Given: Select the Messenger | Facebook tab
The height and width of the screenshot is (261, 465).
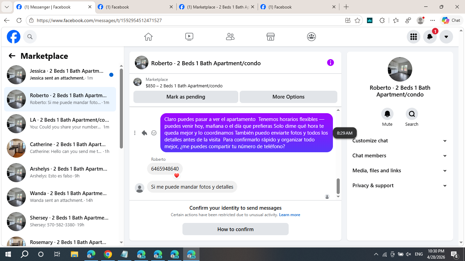Looking at the screenshot, I should click(54, 7).
